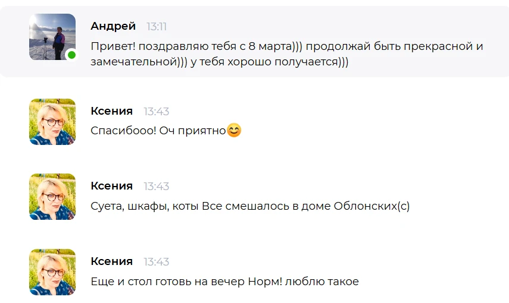Viewport: 509px width, 303px height.
Task: Click the message line starting with 'Привет! поздравляю'
Action: pyautogui.click(x=286, y=46)
